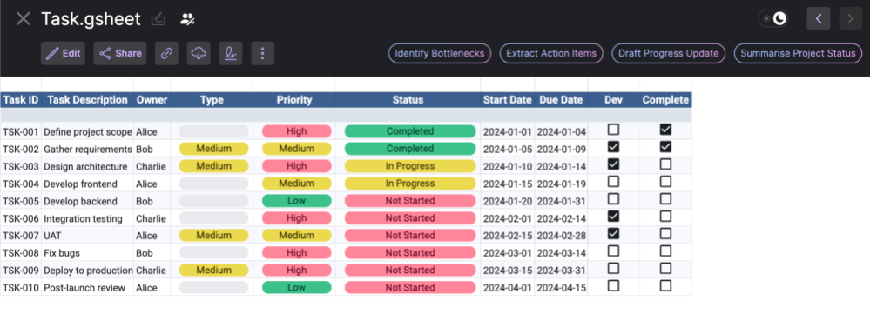Screen dimensions: 870x334
Task: Click Summarise Project Status suggestion
Action: pos(798,54)
